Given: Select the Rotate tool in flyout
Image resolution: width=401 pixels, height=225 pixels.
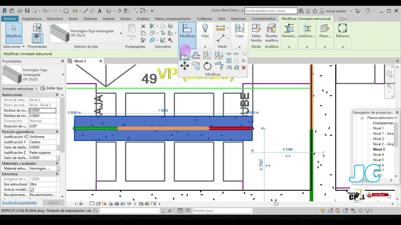Looking at the screenshot, I should tap(207, 66).
